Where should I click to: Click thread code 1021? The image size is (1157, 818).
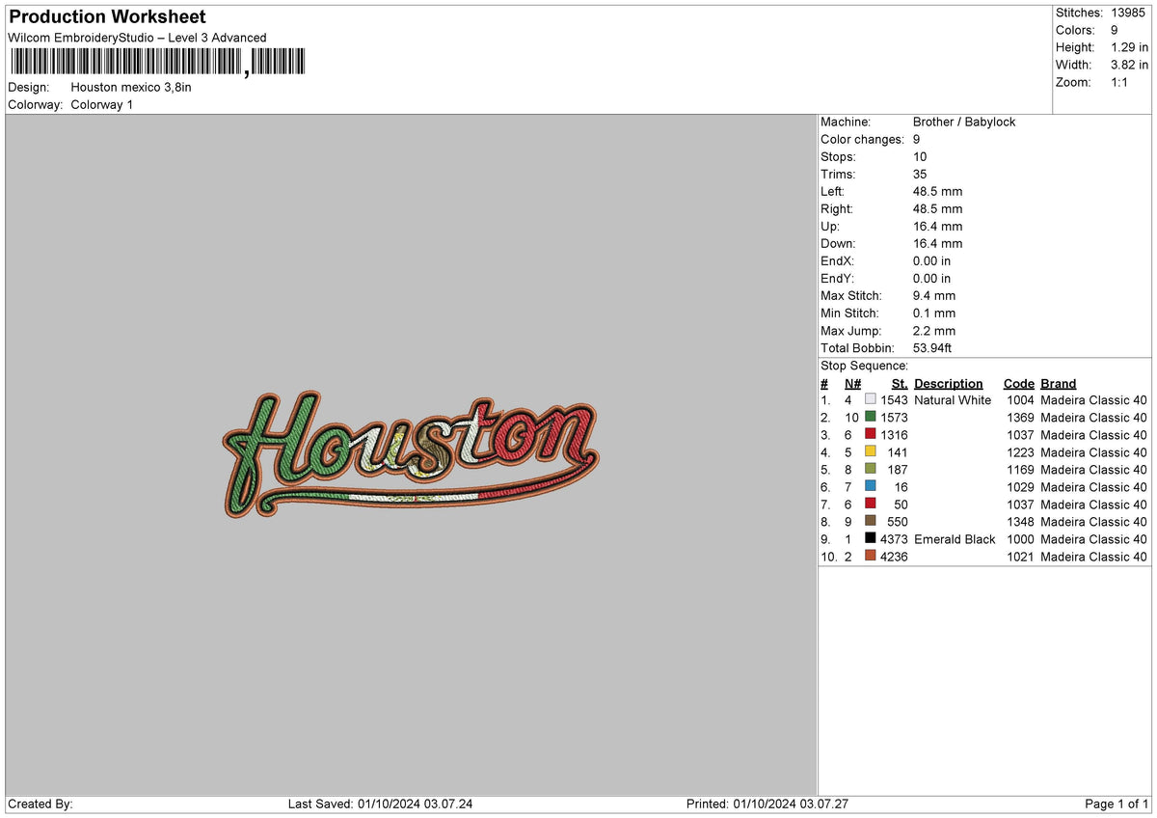(x=1020, y=556)
